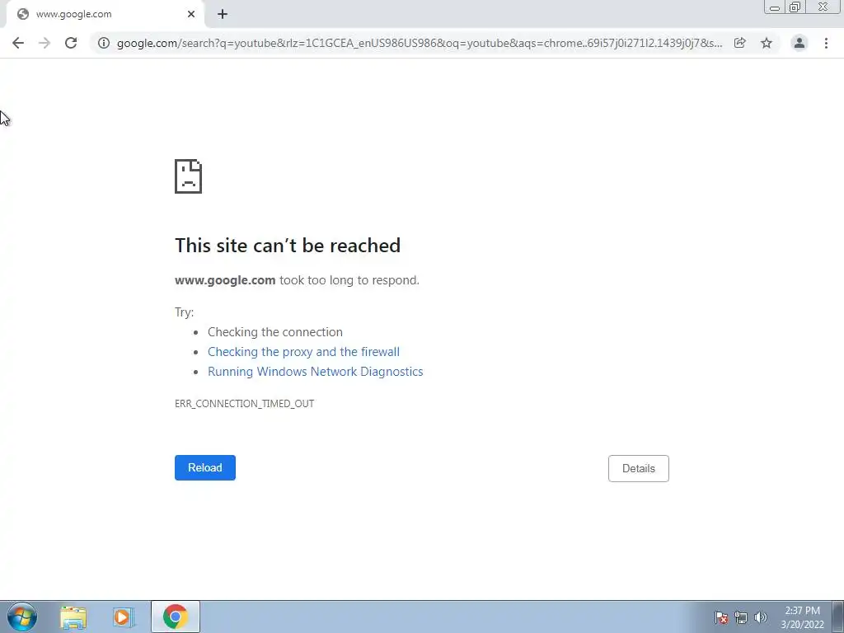Restore down the Chrome window
Screen dimensions: 844x633
(x=795, y=7)
